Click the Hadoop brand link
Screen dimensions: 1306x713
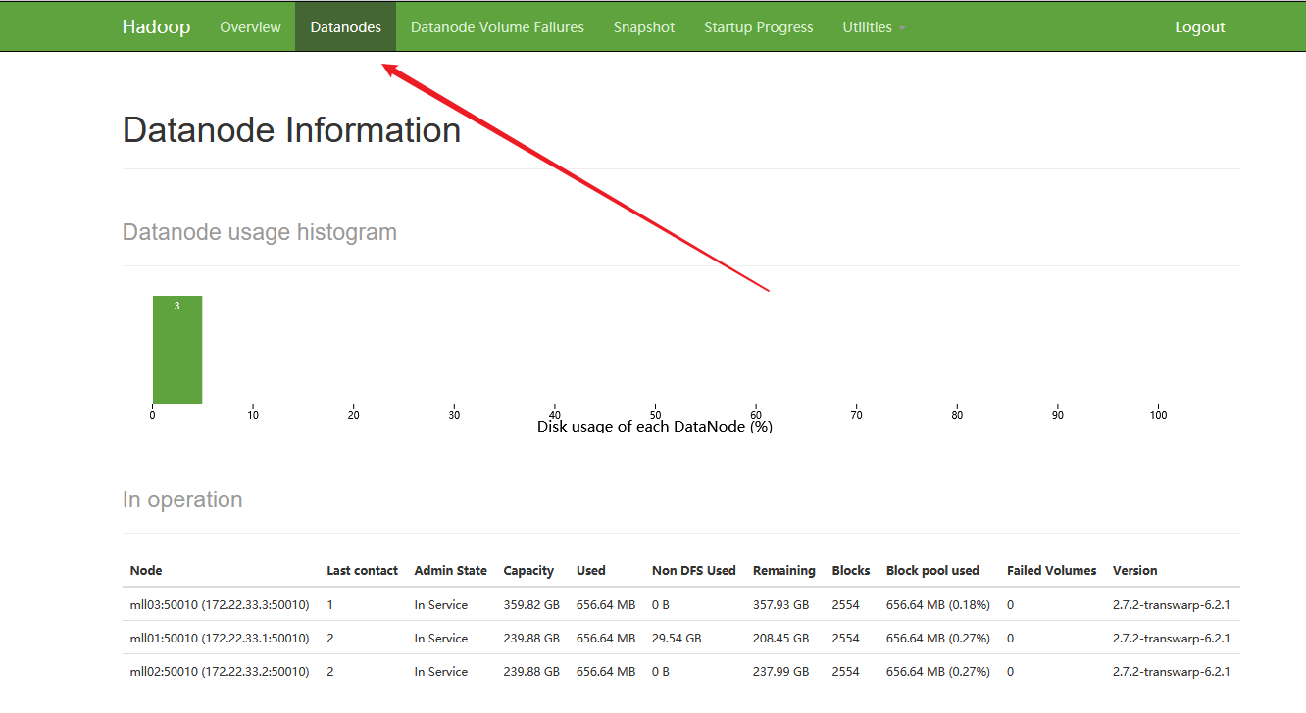click(x=157, y=26)
